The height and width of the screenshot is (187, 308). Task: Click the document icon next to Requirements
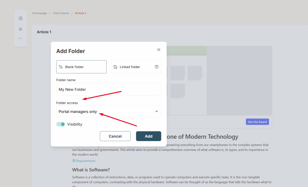pos(74,161)
